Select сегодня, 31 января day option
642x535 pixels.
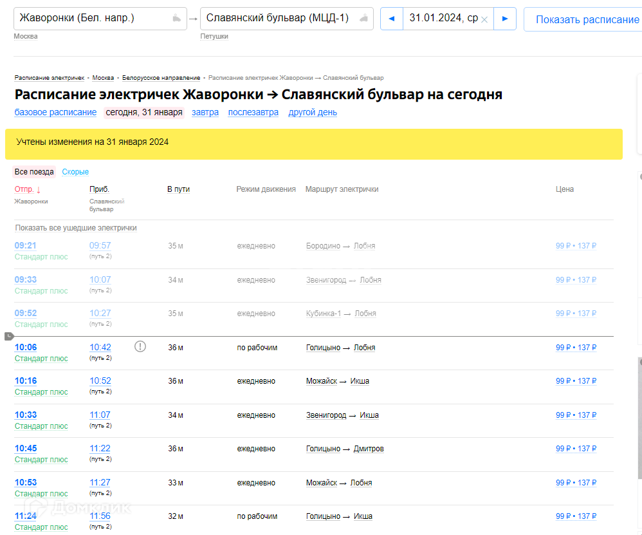(x=144, y=113)
